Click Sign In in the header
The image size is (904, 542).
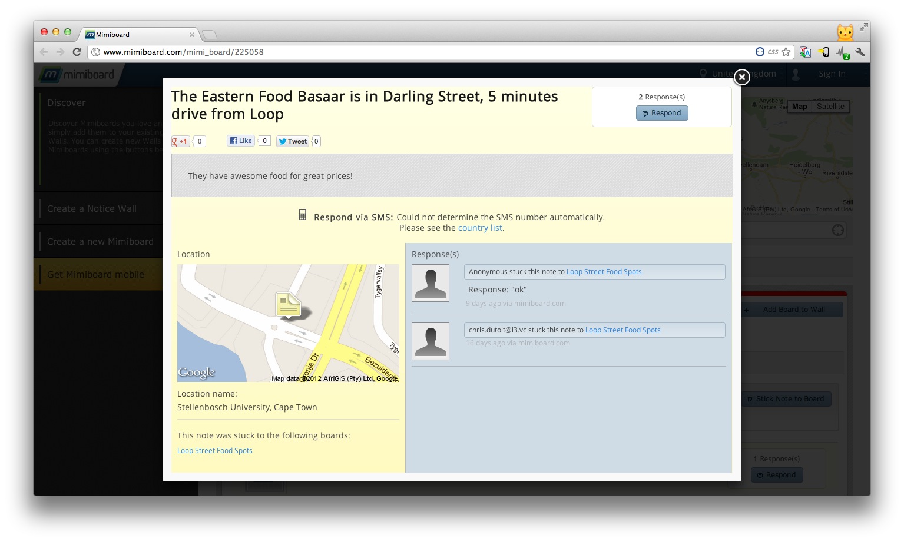(x=832, y=74)
